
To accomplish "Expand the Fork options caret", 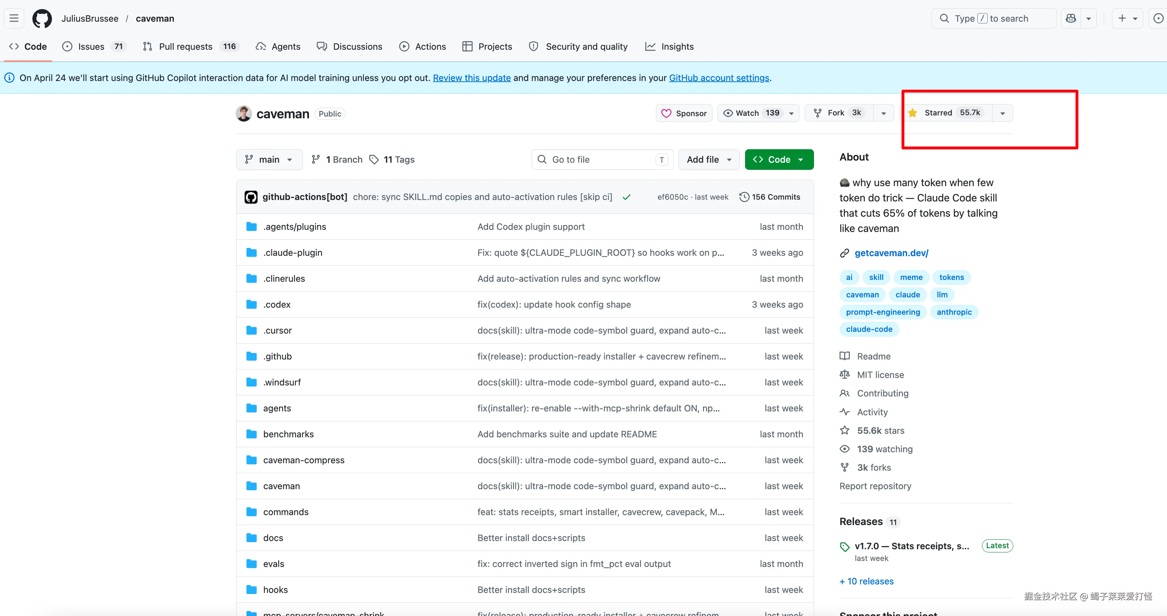I will [x=883, y=113].
